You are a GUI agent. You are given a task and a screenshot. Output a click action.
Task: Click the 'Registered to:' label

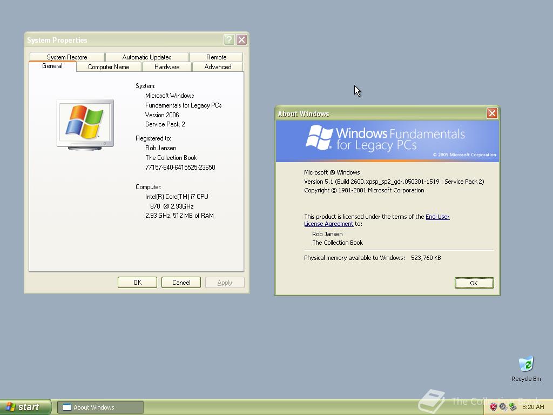153,138
